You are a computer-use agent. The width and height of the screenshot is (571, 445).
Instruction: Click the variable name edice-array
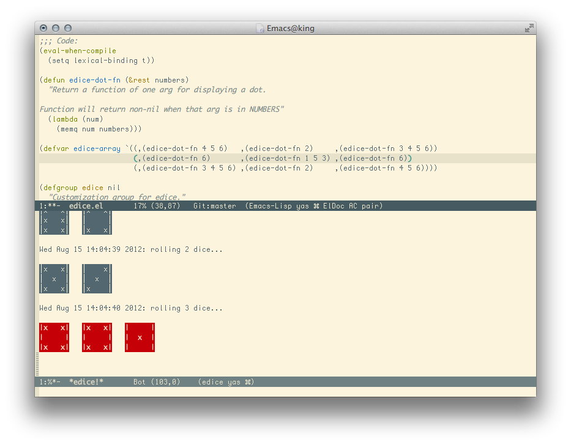[x=97, y=149]
